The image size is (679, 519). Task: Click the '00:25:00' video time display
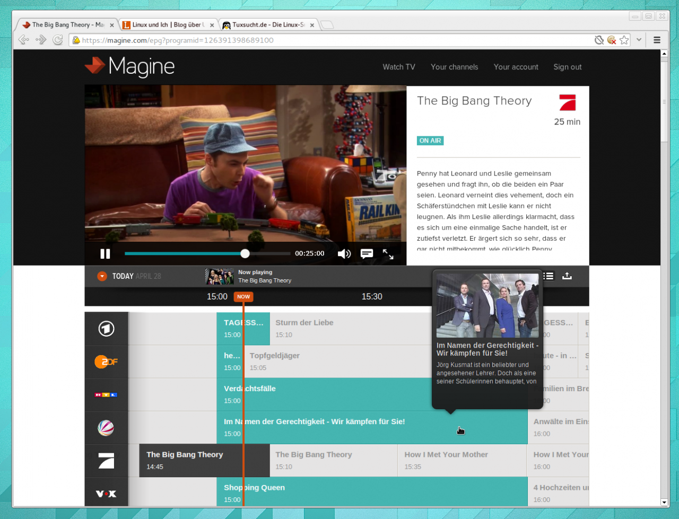coord(310,253)
